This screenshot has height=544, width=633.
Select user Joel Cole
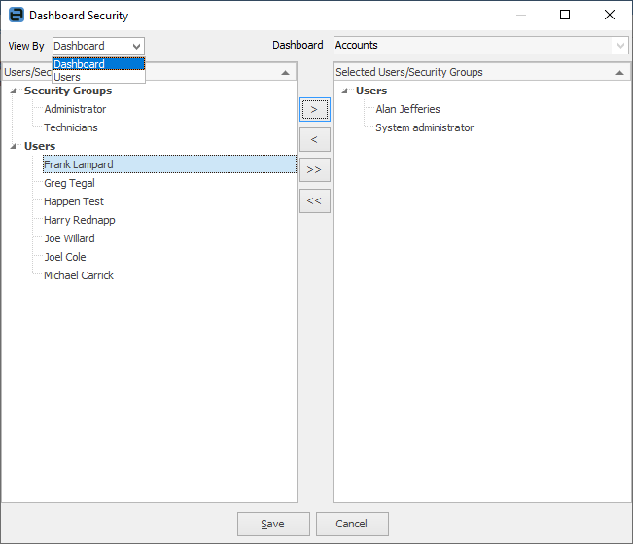65,257
